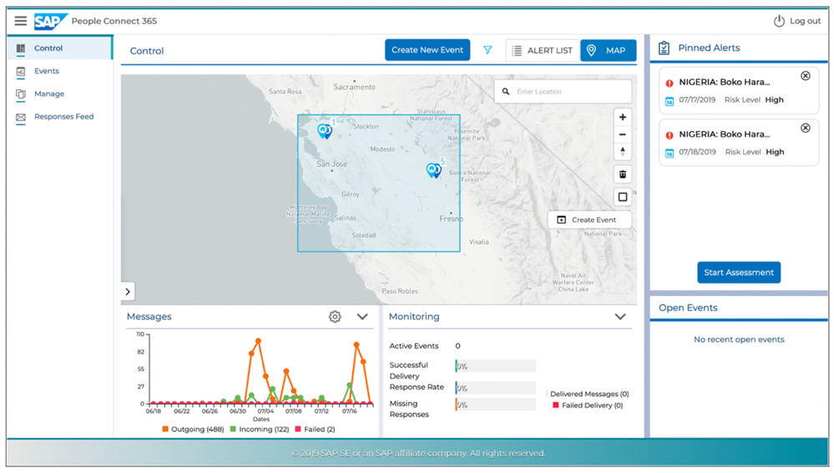The image size is (834, 473).
Task: Click the Manage sidebar icon
Action: pyautogui.click(x=21, y=94)
